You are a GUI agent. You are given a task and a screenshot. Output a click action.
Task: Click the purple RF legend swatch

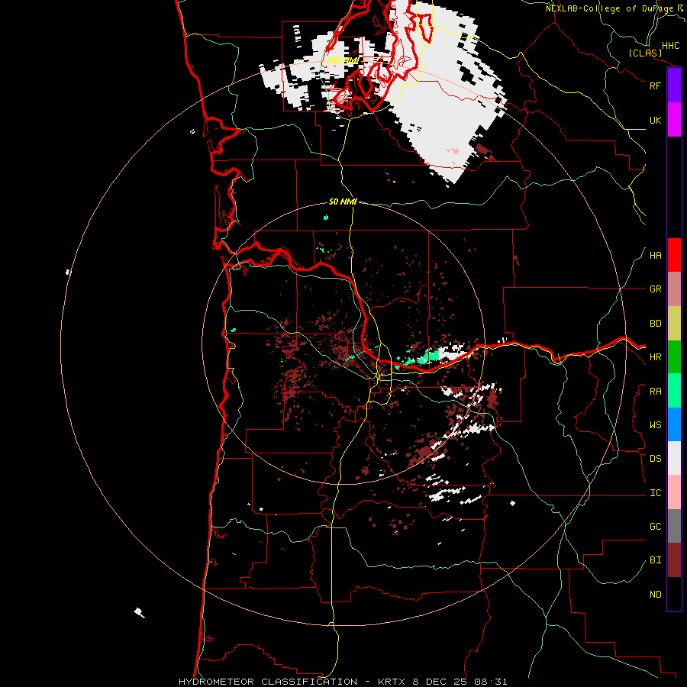pyautogui.click(x=674, y=85)
